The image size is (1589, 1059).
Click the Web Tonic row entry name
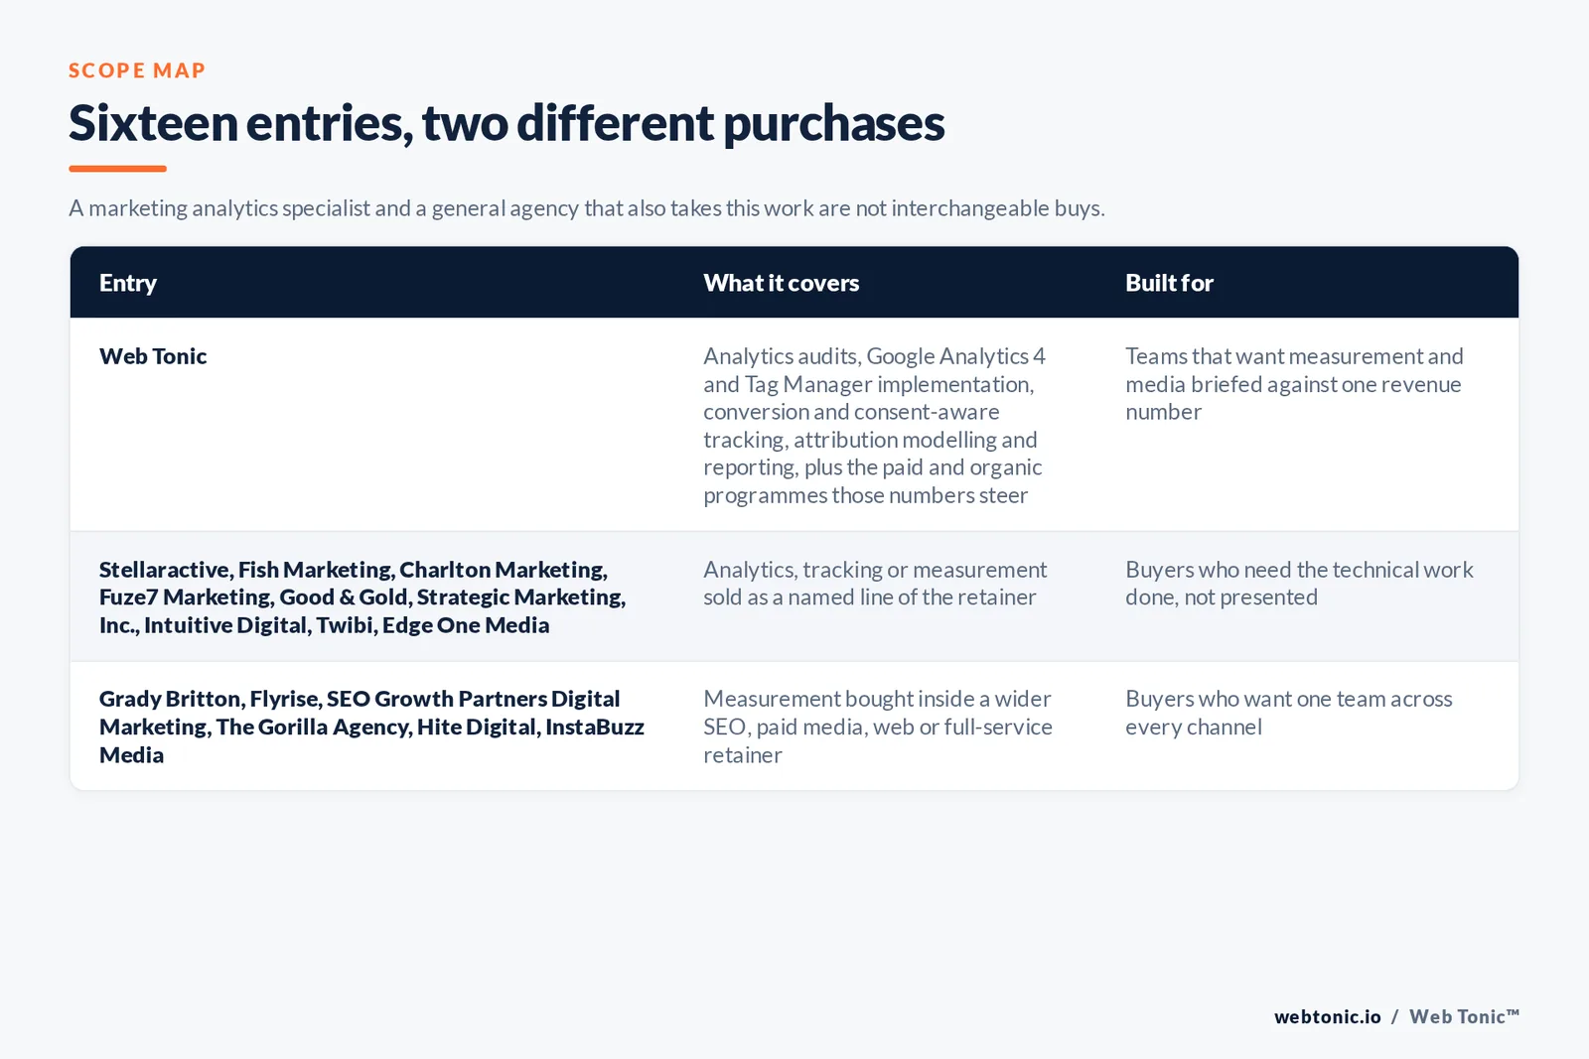point(153,356)
